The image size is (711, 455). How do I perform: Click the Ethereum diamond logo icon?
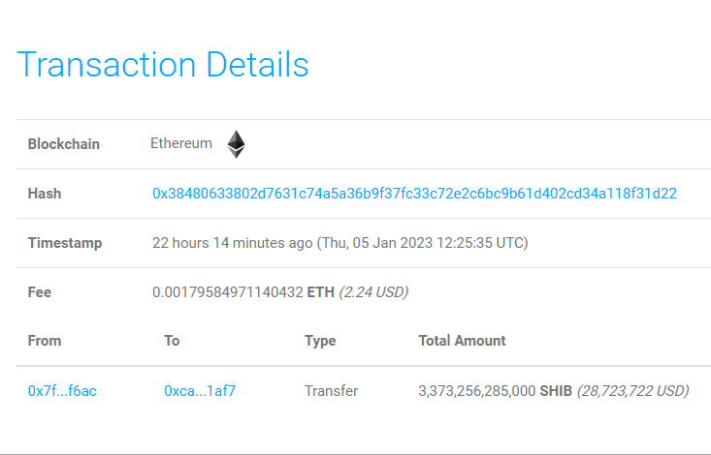tap(236, 144)
